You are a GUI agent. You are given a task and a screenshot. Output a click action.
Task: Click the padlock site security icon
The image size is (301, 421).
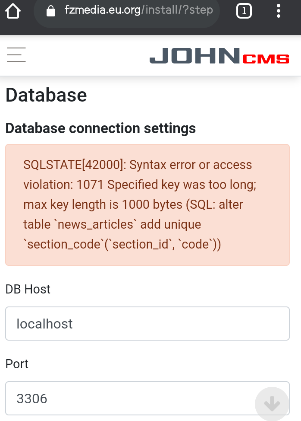point(51,11)
